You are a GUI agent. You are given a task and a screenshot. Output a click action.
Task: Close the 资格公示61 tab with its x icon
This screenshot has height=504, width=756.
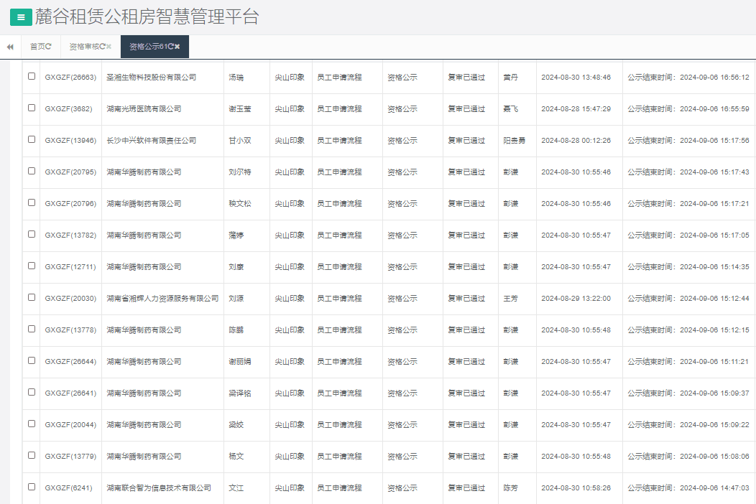pyautogui.click(x=178, y=45)
